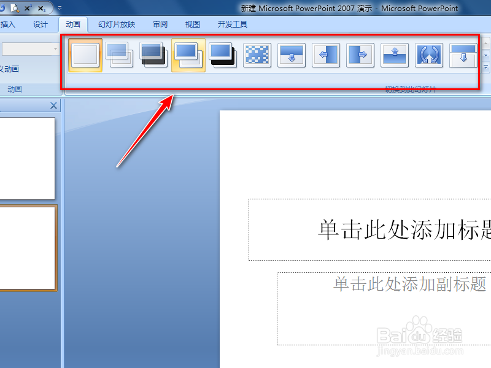Move the transition gallery up one row
Image resolution: width=491 pixels, height=368 pixels.
[x=485, y=44]
